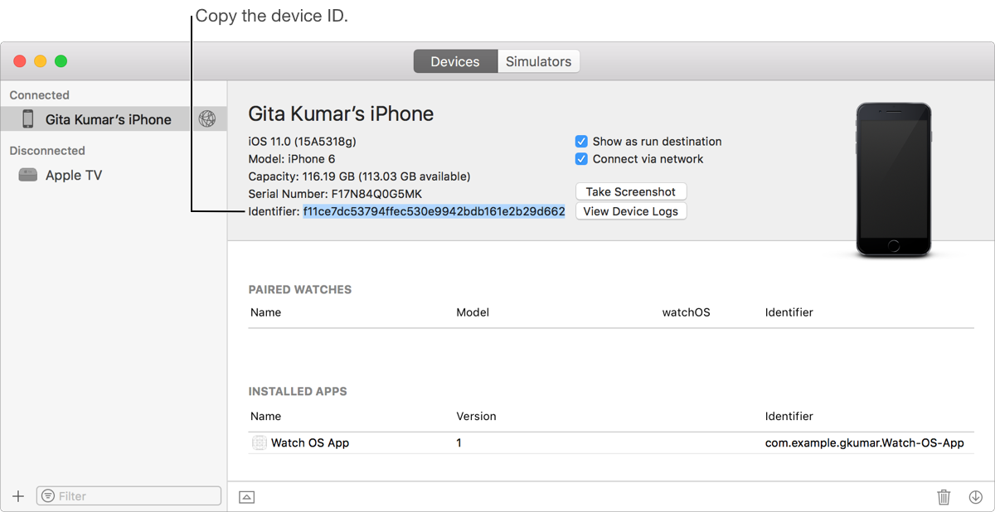Screen dimensions: 995x512
Task: Click the iPhone icon in the Connected list
Action: (x=28, y=119)
